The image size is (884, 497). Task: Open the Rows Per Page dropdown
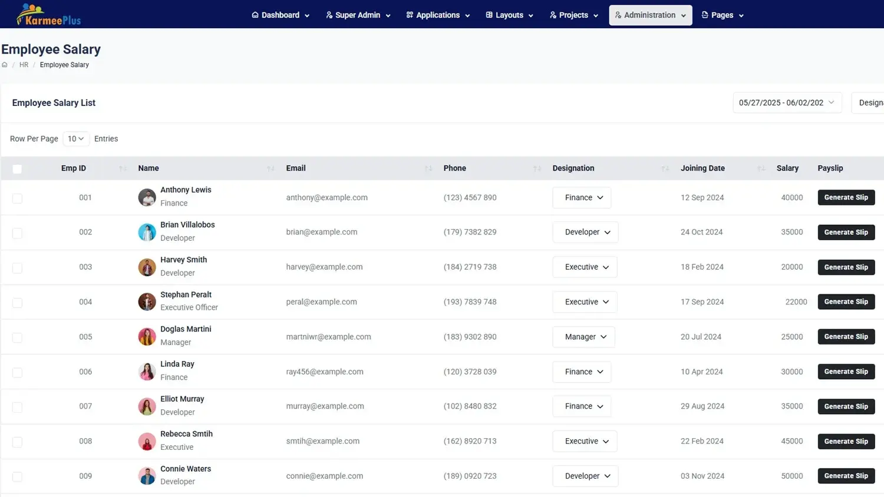[75, 139]
